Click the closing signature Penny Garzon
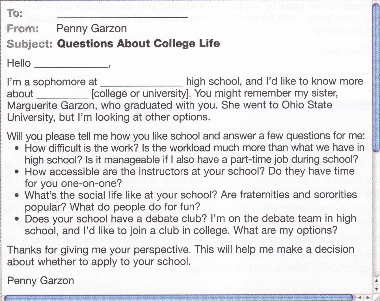The width and height of the screenshot is (380, 301). tap(41, 281)
